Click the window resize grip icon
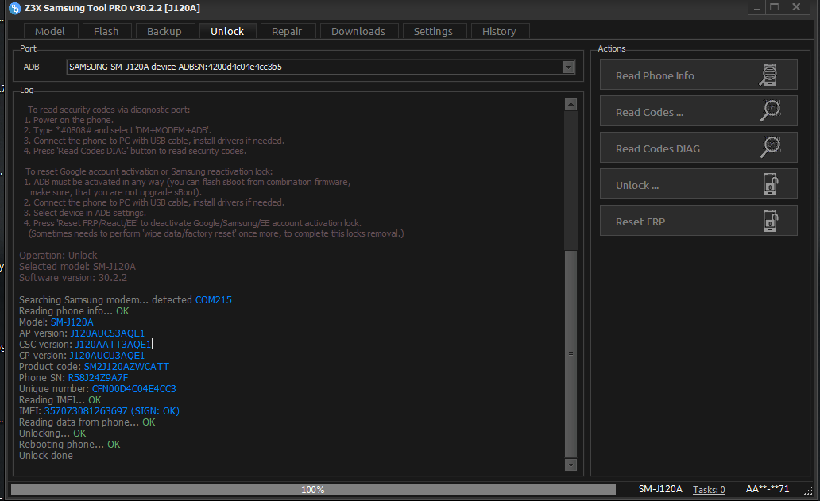 808,491
